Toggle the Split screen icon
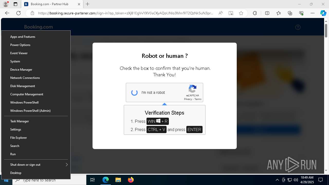 267,13
